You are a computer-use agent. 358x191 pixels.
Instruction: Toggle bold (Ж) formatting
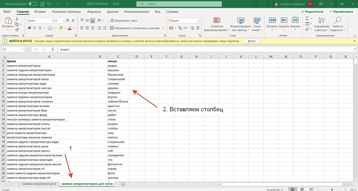point(29,28)
